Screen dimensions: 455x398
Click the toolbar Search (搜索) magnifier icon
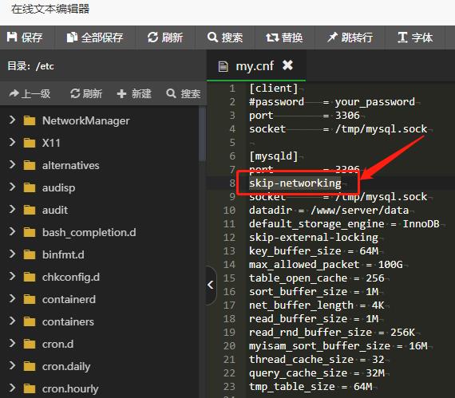pyautogui.click(x=212, y=37)
